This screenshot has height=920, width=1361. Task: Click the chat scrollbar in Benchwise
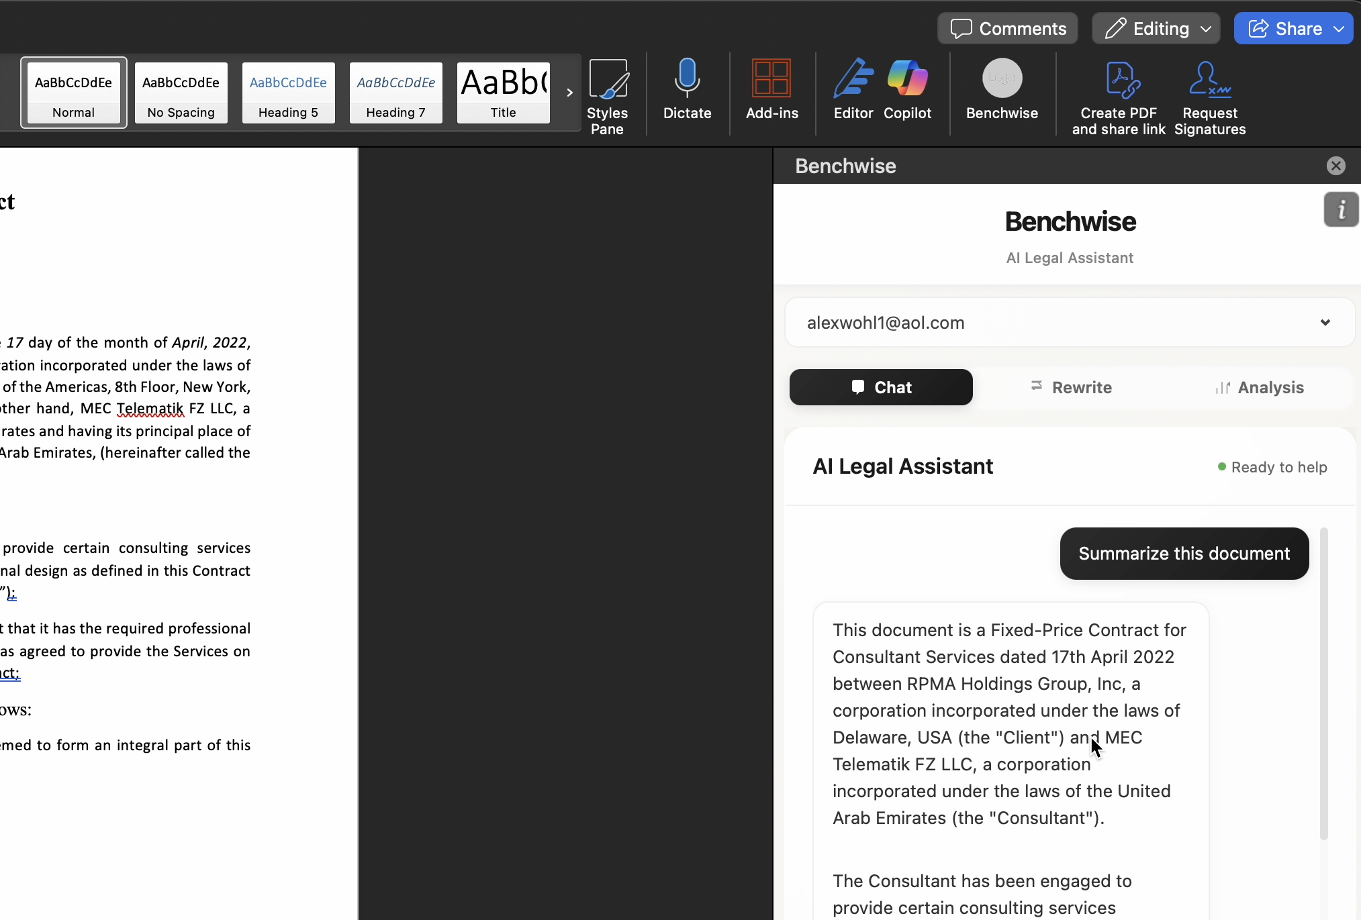[1324, 684]
